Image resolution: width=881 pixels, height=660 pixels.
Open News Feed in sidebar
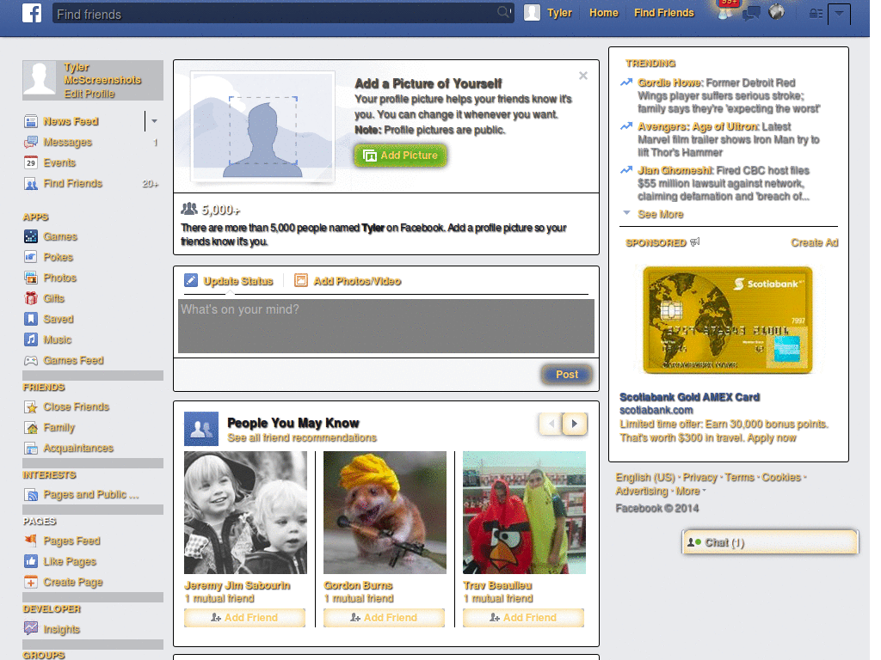pyautogui.click(x=71, y=121)
